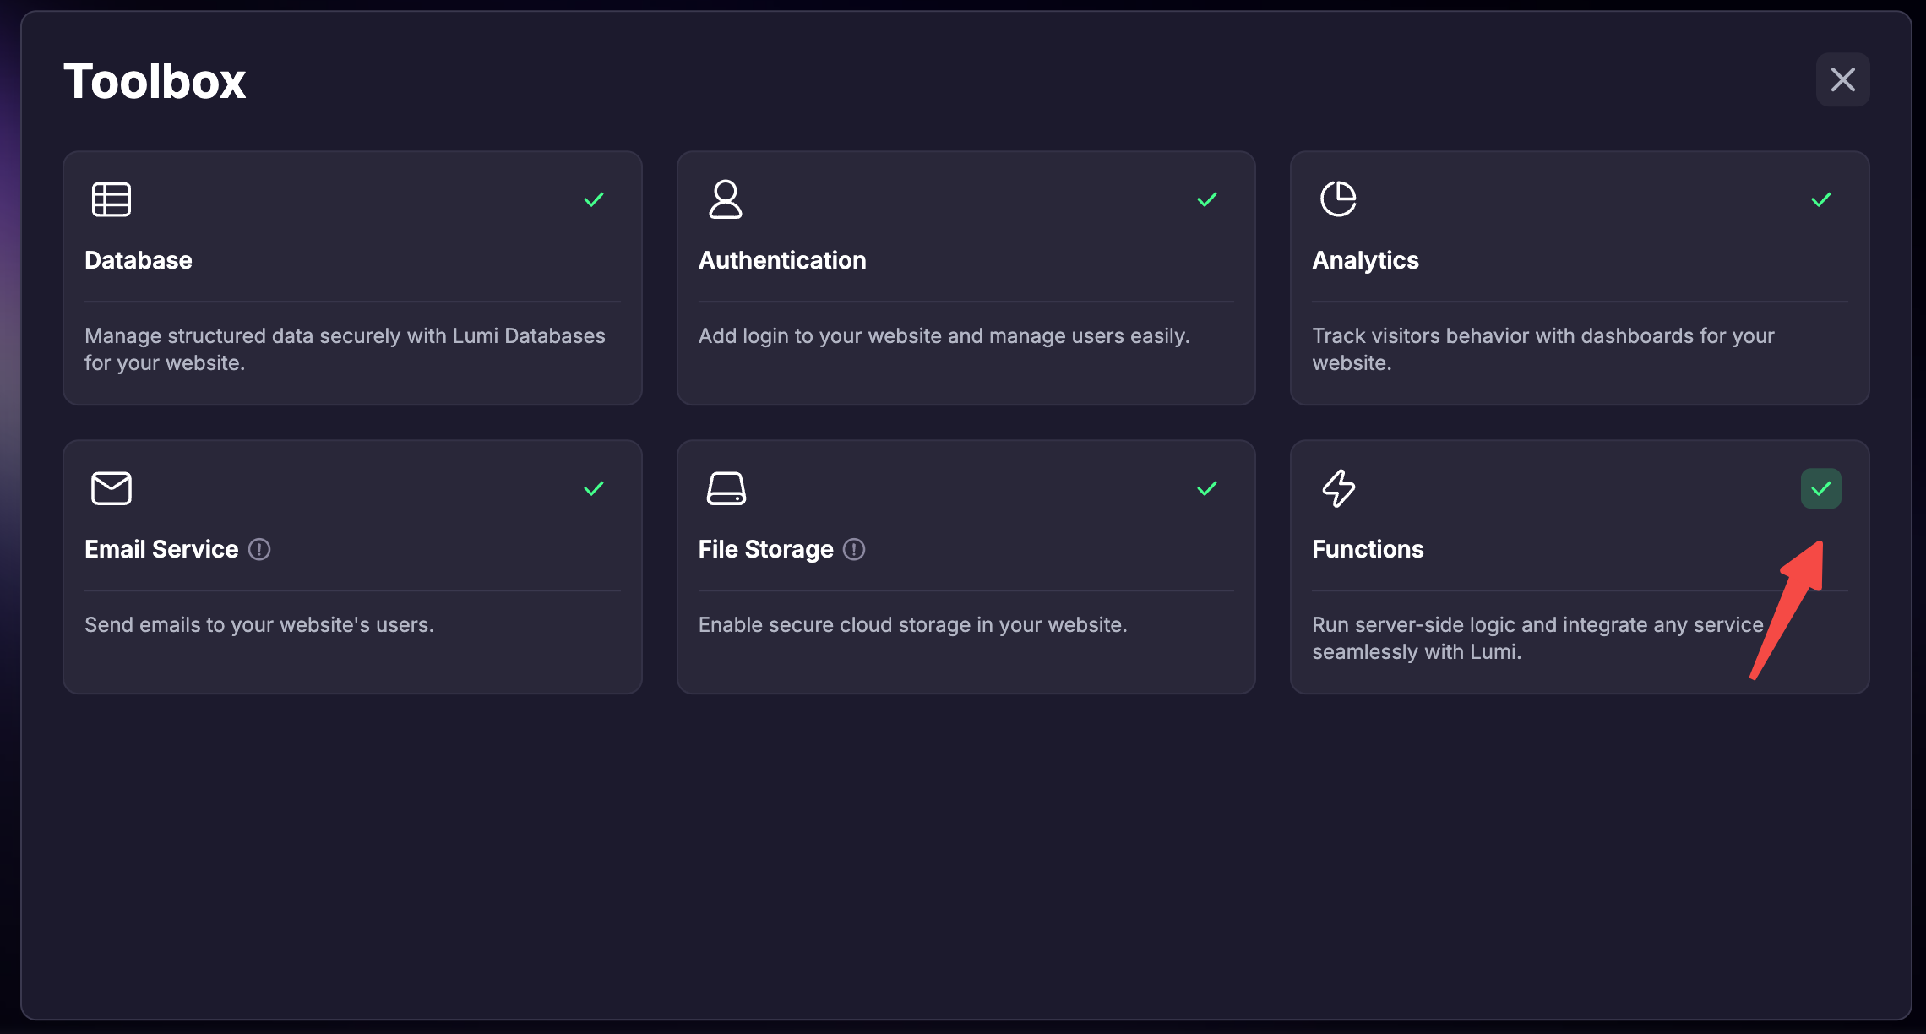Click the Authentication user icon

[725, 199]
